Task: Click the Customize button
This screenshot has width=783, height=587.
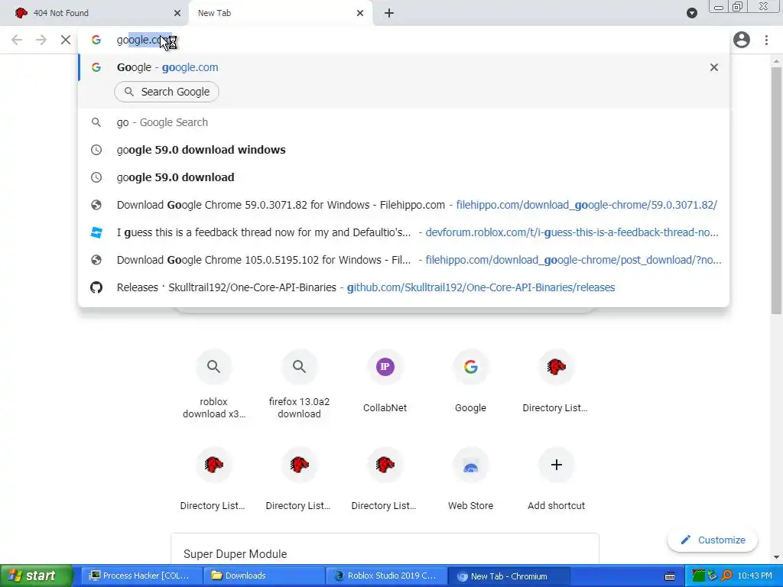Action: 713,540
